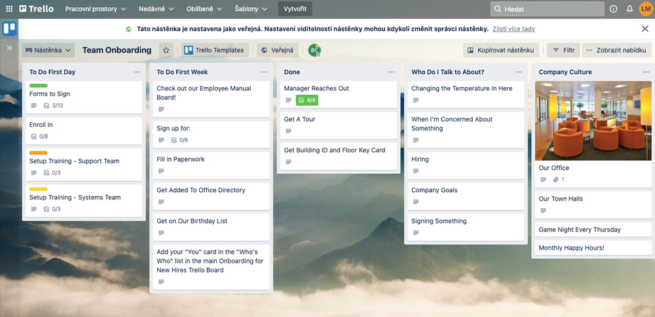Image resolution: width=655 pixels, height=317 pixels.
Task: Open Company Culture list menu
Action: 646,72
